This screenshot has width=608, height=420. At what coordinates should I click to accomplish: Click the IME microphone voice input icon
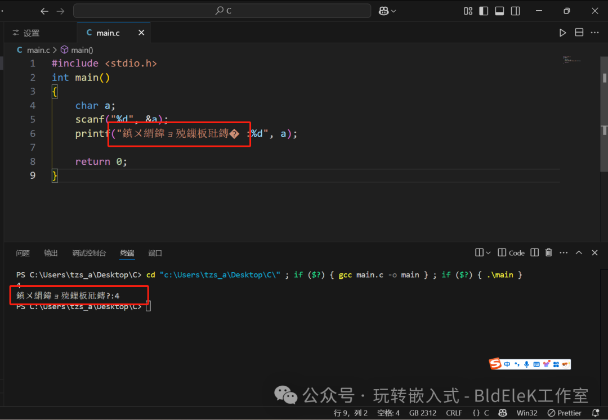pyautogui.click(x=526, y=364)
